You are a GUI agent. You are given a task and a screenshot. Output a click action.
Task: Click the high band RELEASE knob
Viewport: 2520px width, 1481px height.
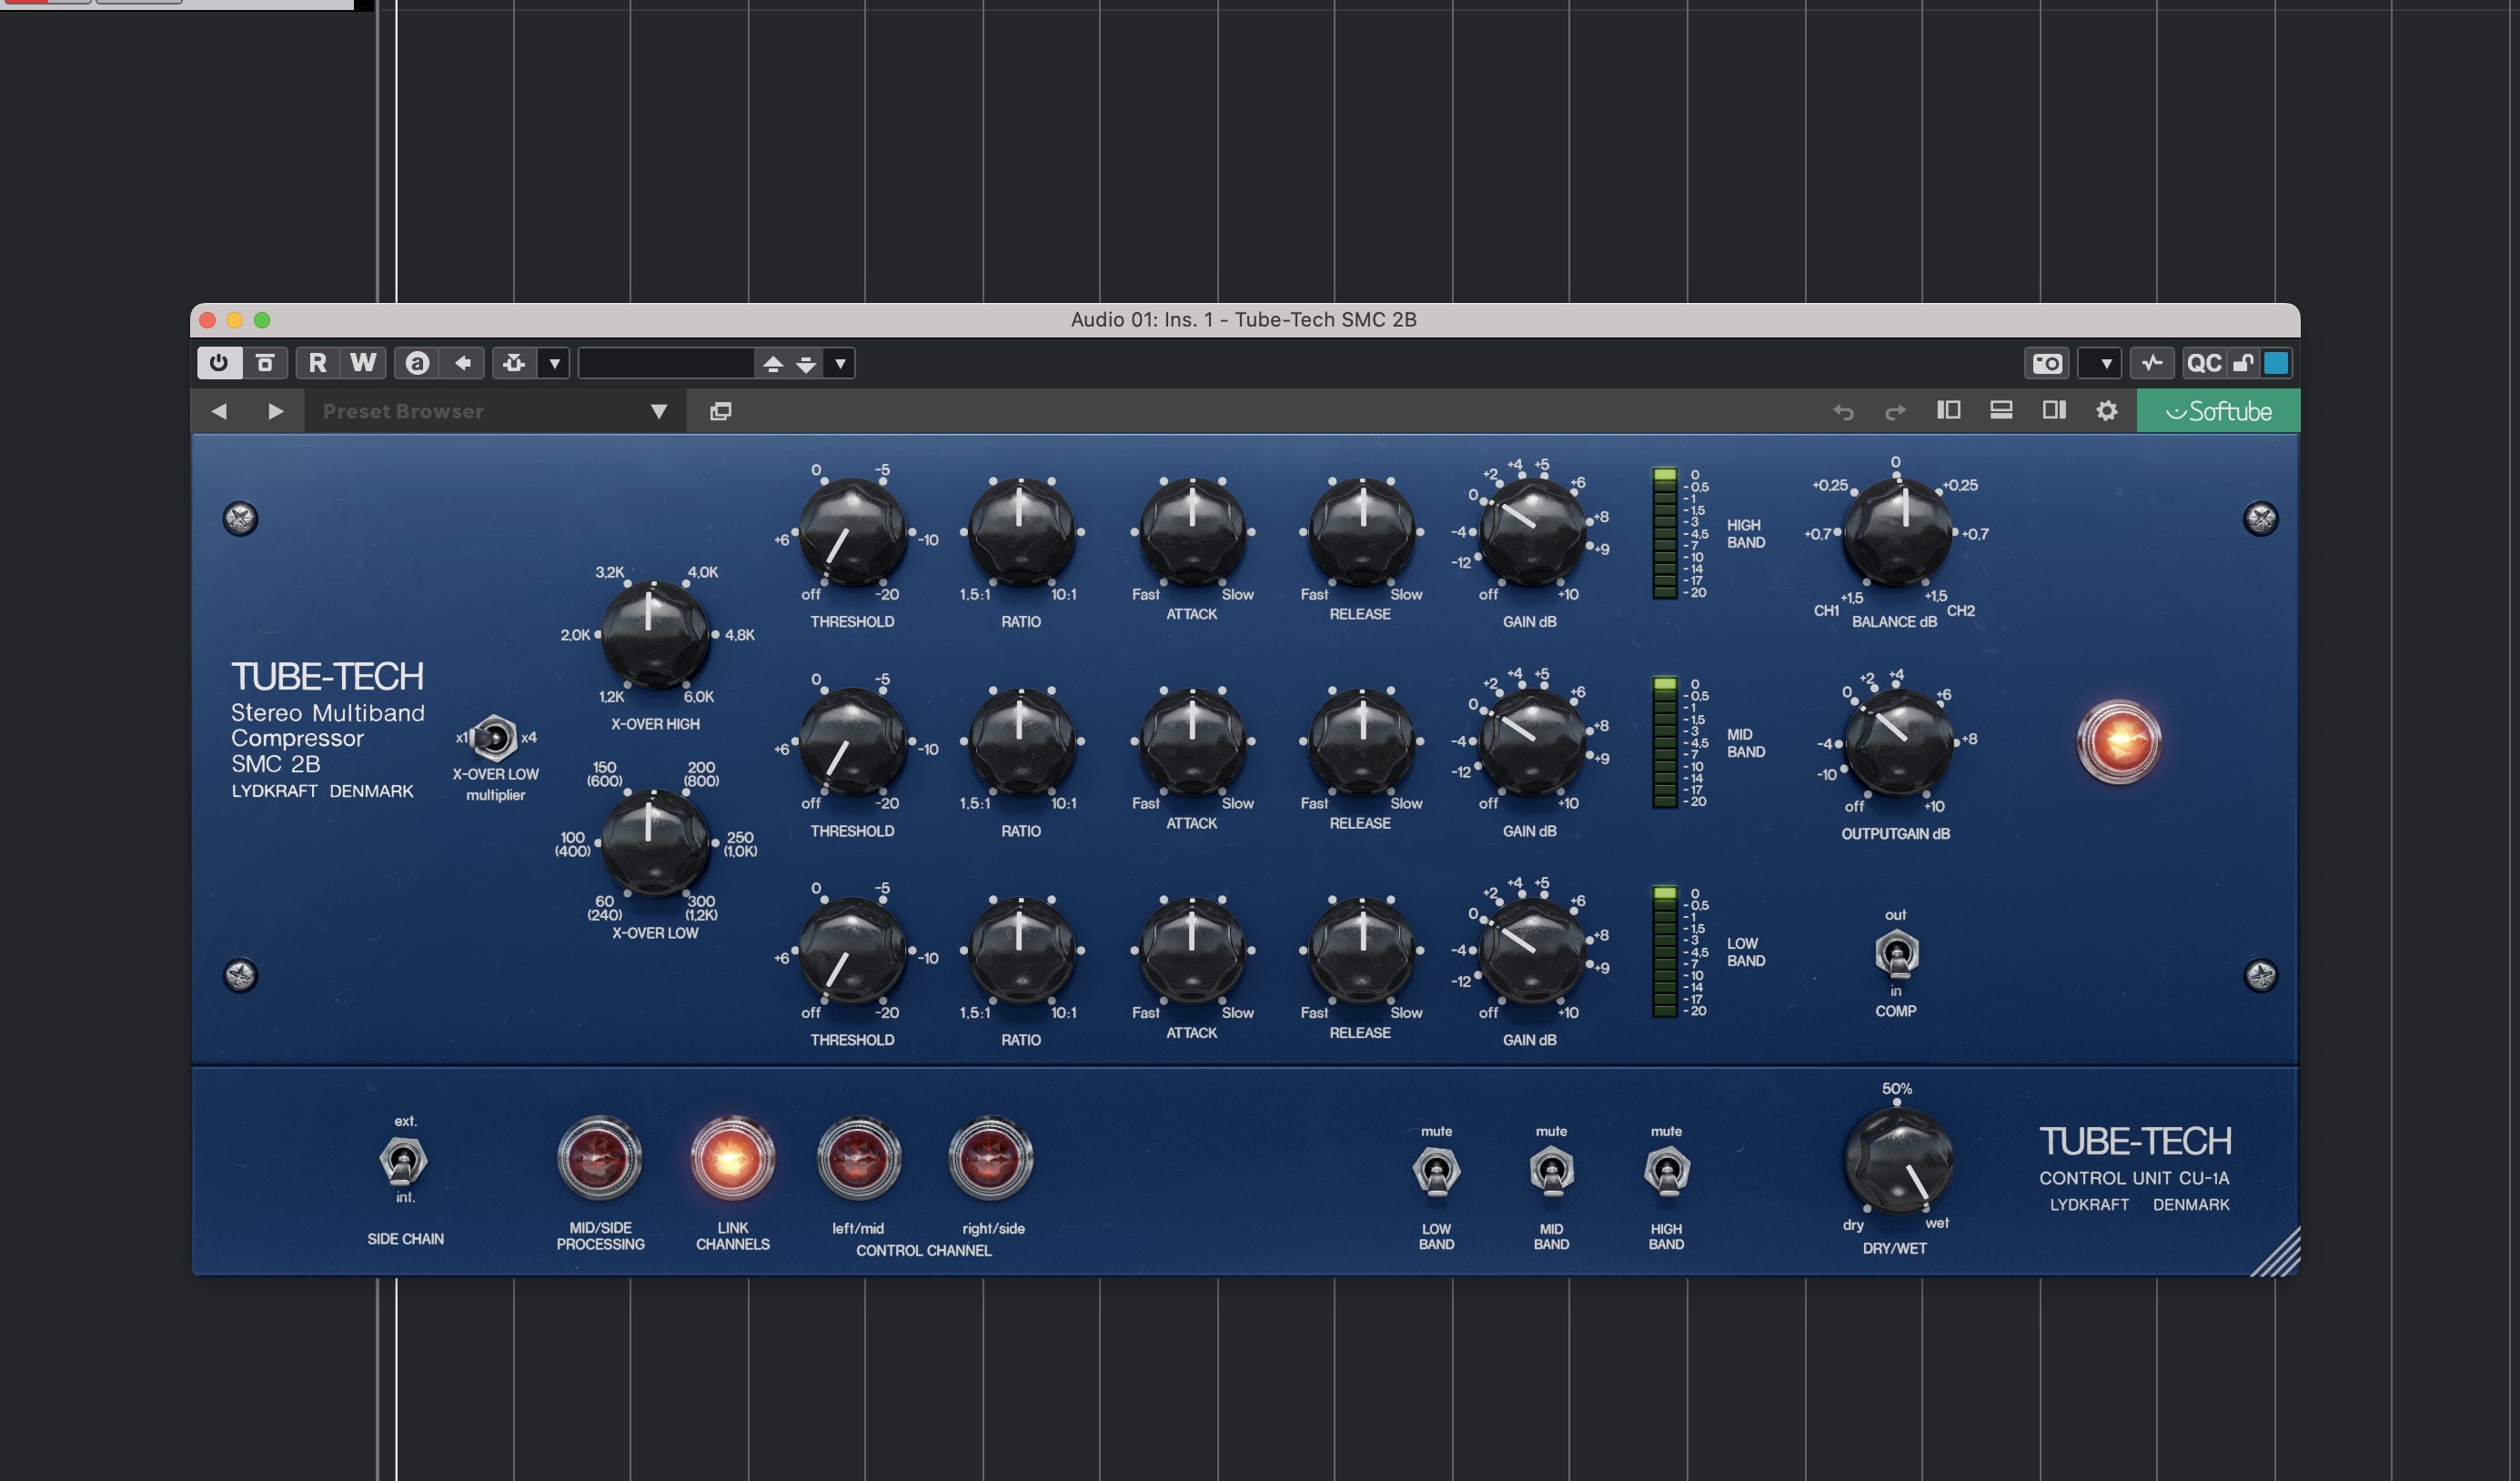[x=1361, y=531]
